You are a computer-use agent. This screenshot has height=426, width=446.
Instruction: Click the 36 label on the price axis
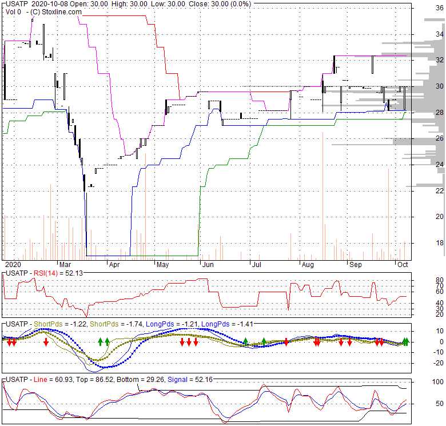440,8
